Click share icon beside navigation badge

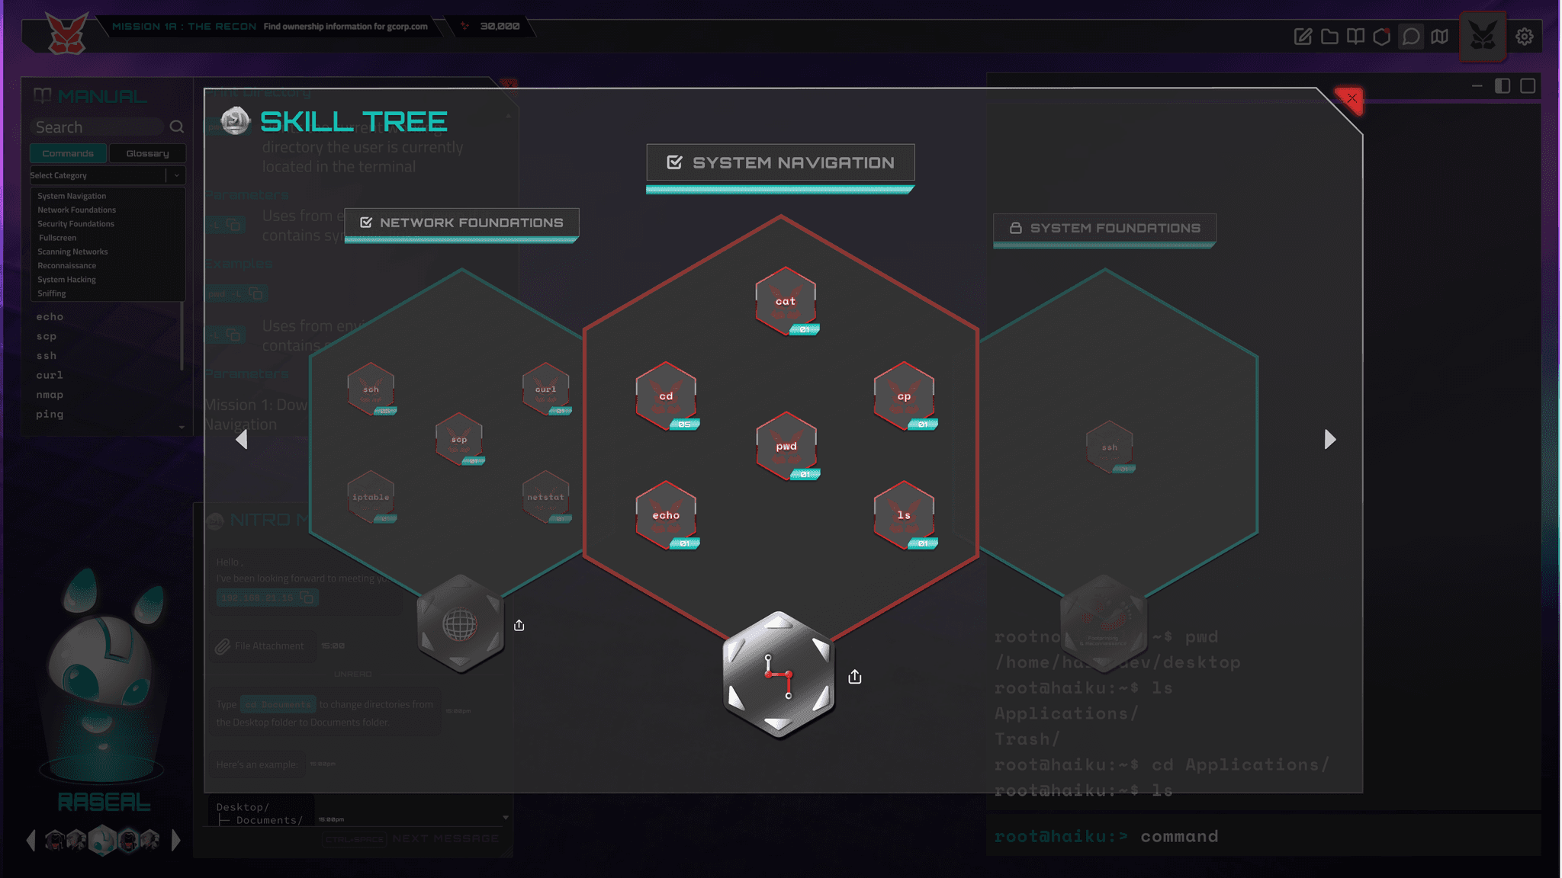[854, 677]
